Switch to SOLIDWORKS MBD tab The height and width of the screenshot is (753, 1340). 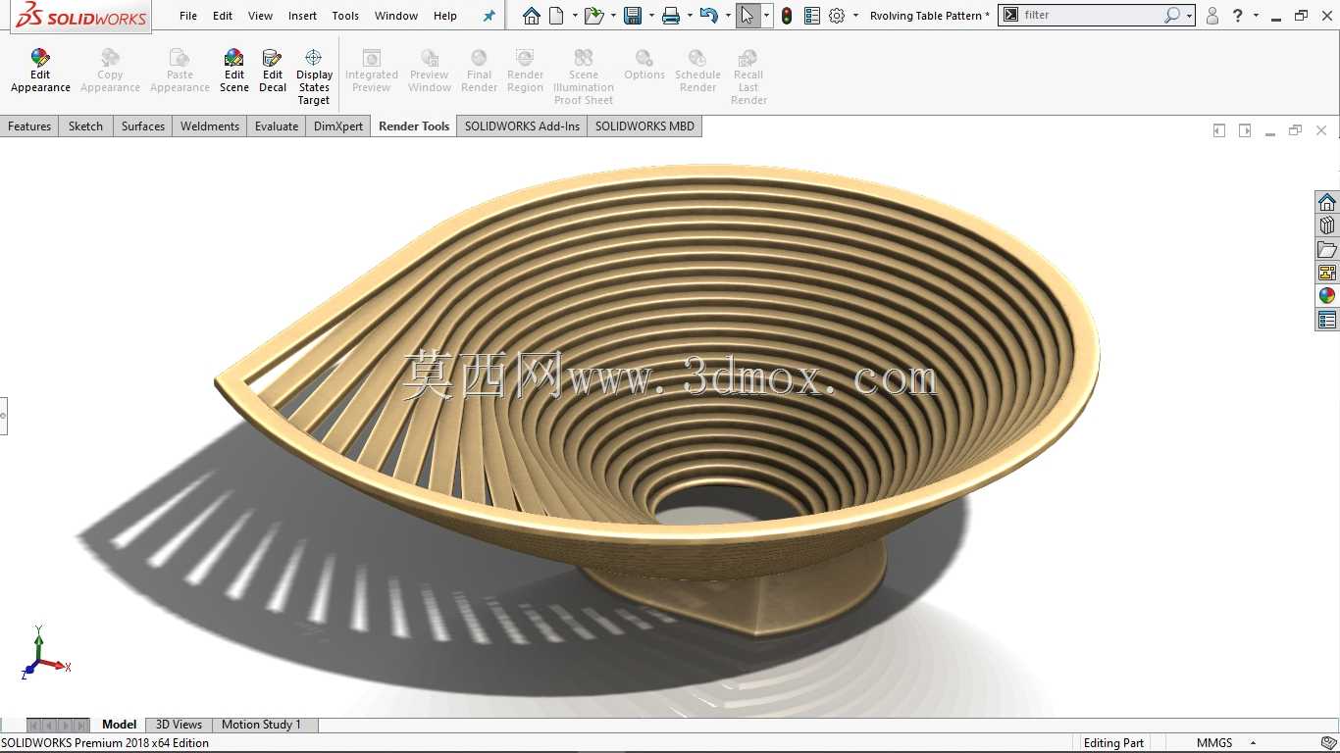(x=644, y=126)
